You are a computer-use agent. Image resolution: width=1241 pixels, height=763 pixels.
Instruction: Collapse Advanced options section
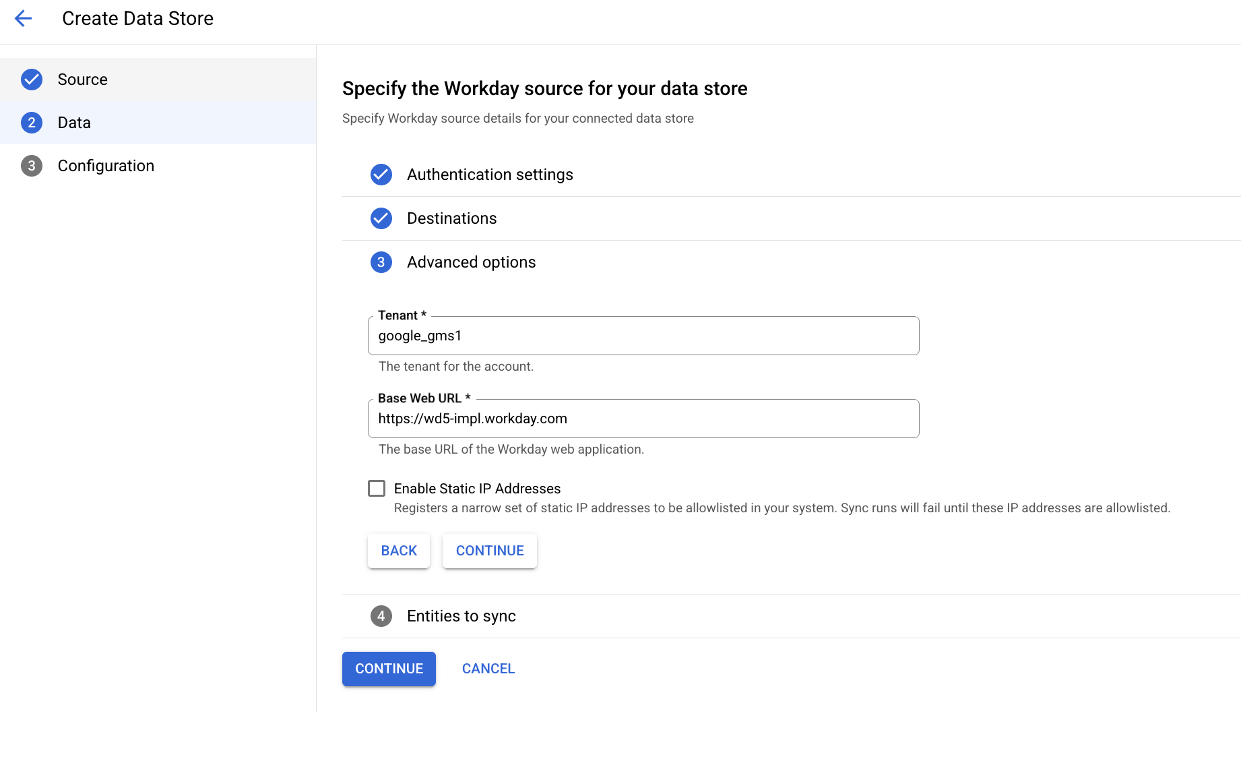pos(791,262)
